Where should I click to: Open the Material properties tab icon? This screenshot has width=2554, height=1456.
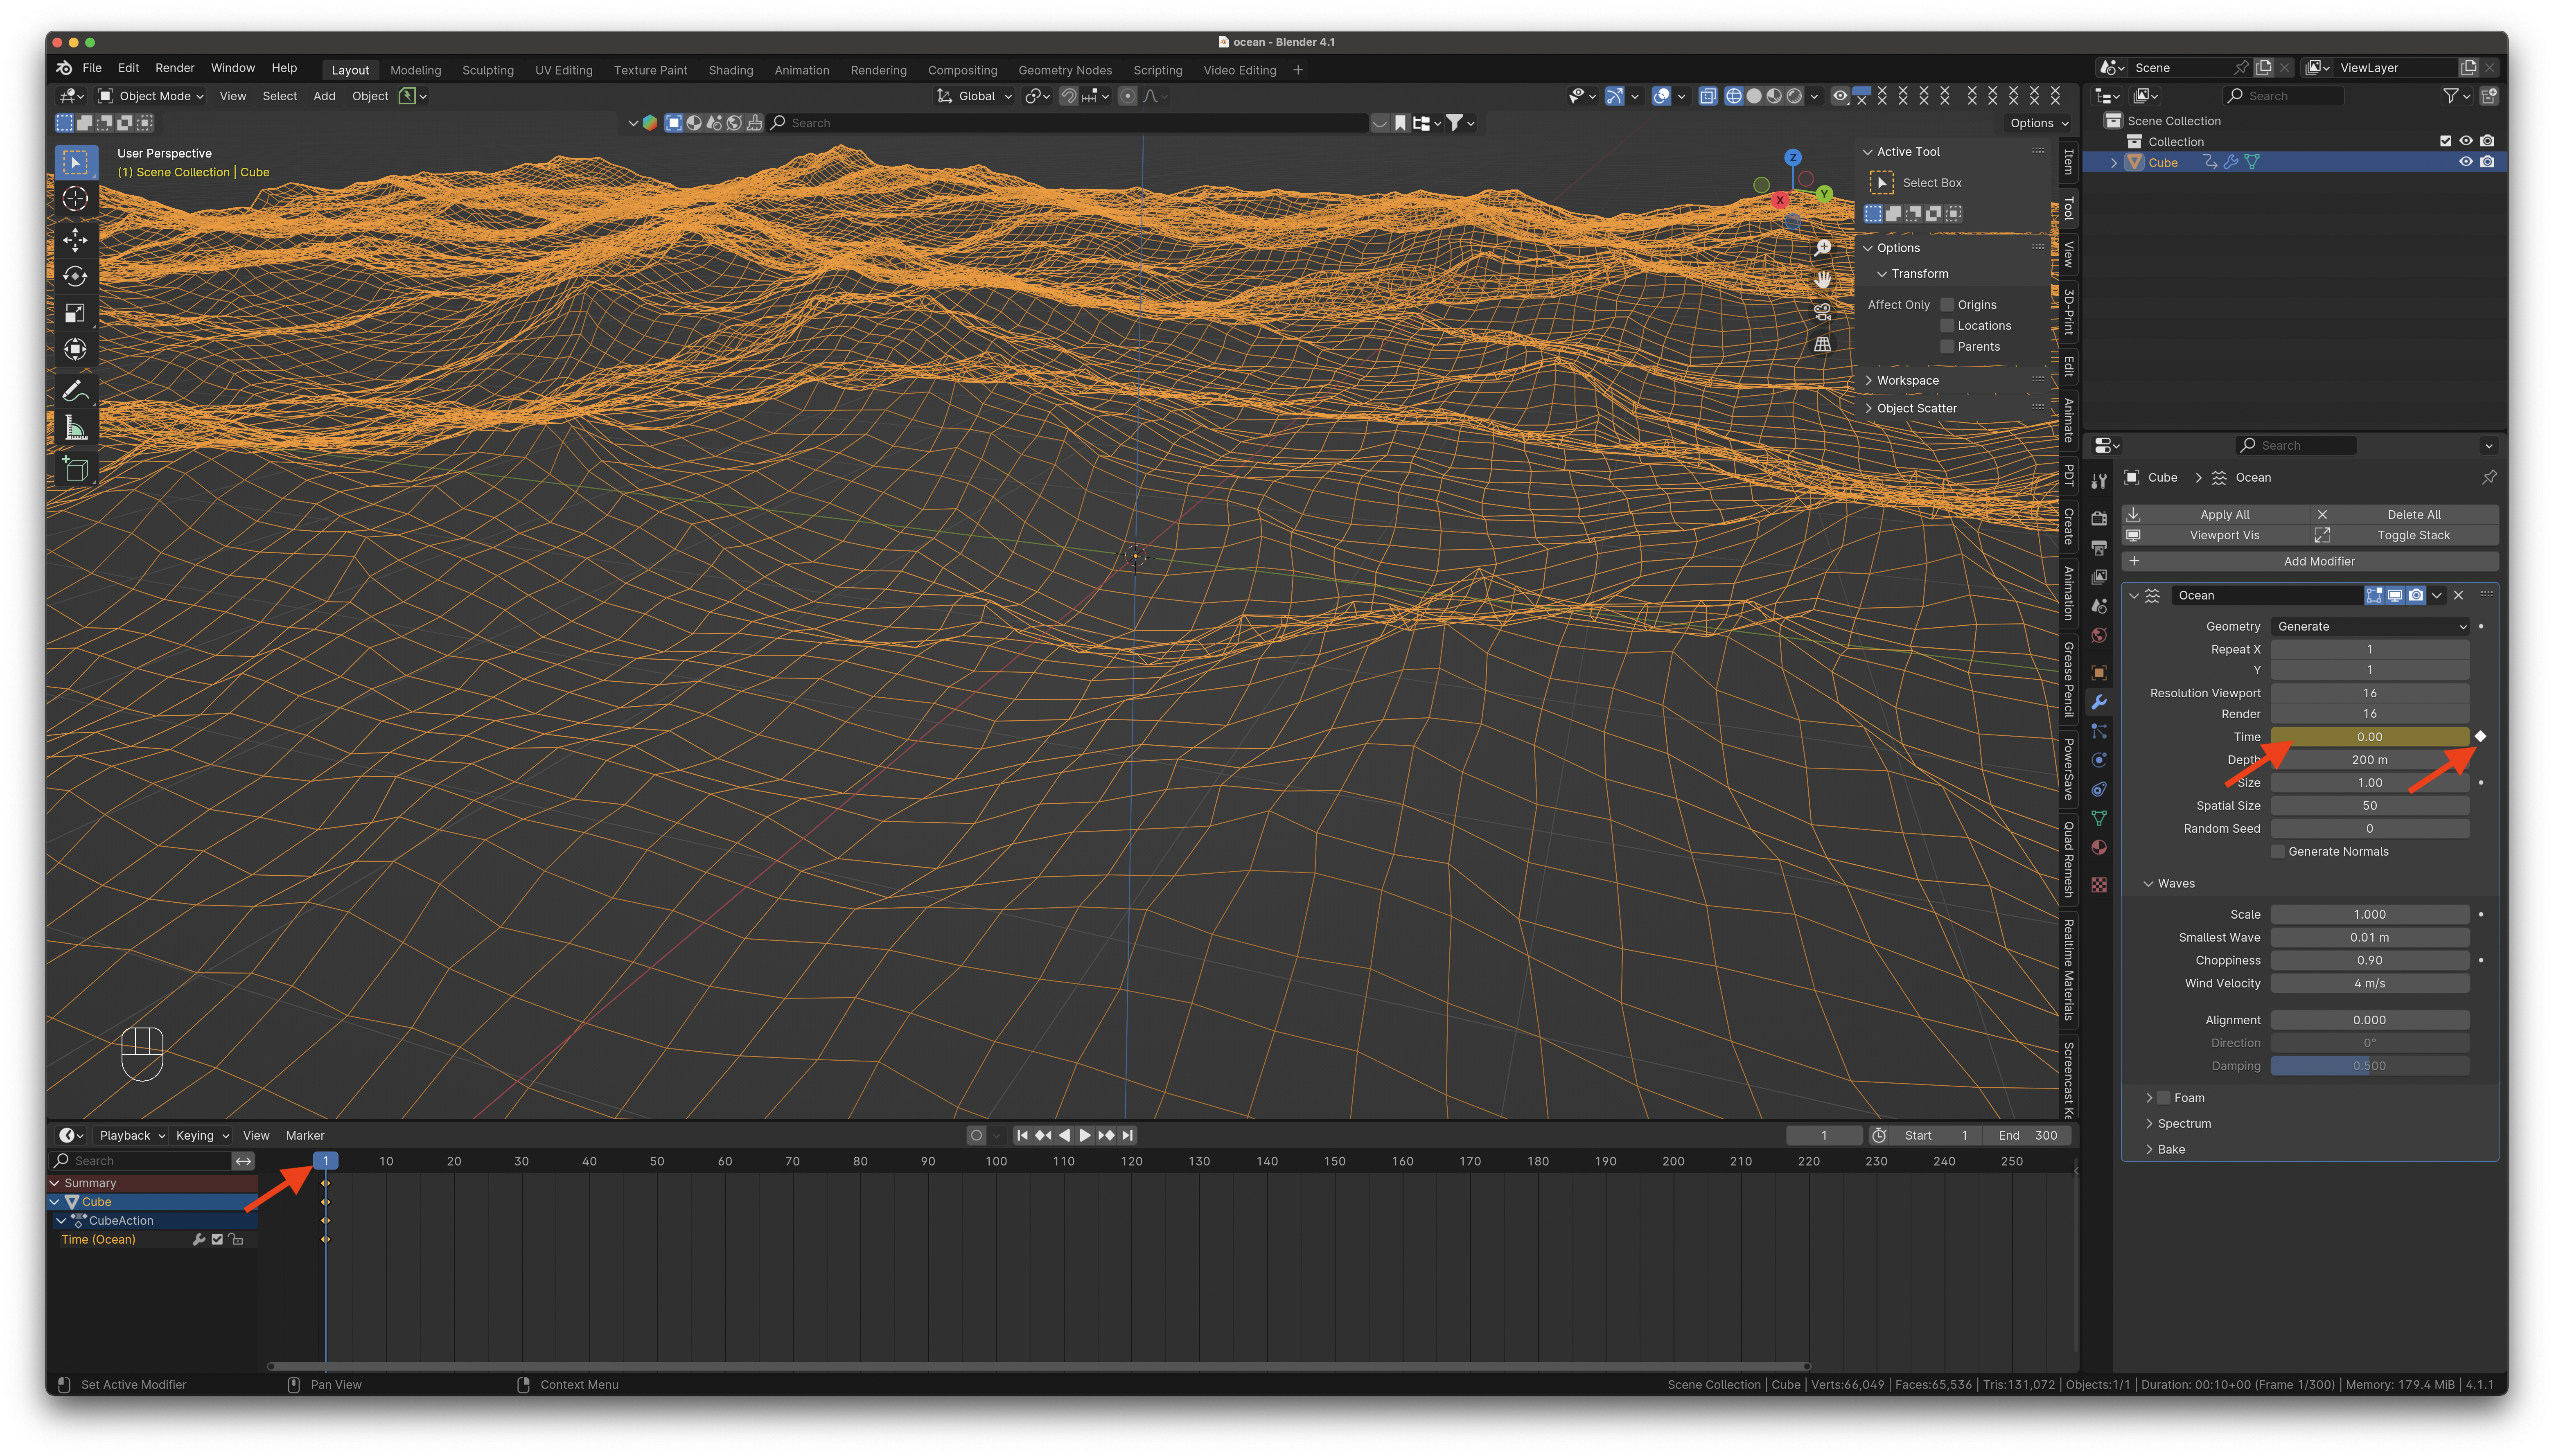[2099, 848]
